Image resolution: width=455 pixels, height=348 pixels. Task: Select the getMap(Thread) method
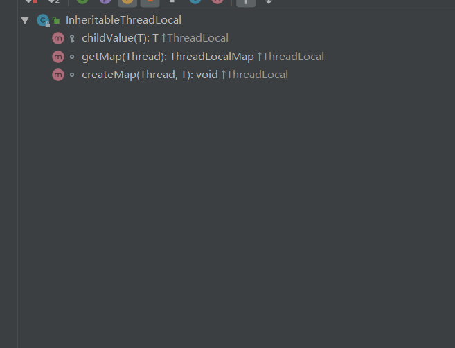(x=203, y=57)
